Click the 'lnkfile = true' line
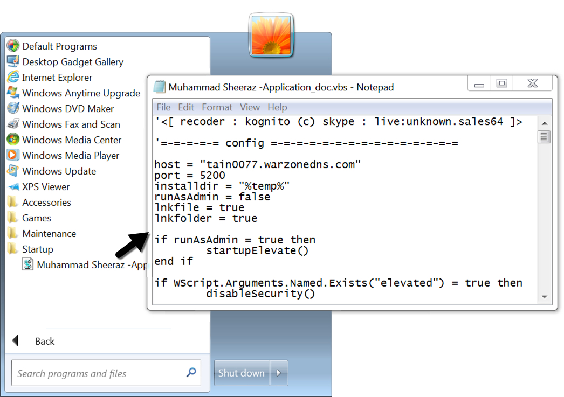Image resolution: width=564 pixels, height=397 pixels. tap(200, 208)
